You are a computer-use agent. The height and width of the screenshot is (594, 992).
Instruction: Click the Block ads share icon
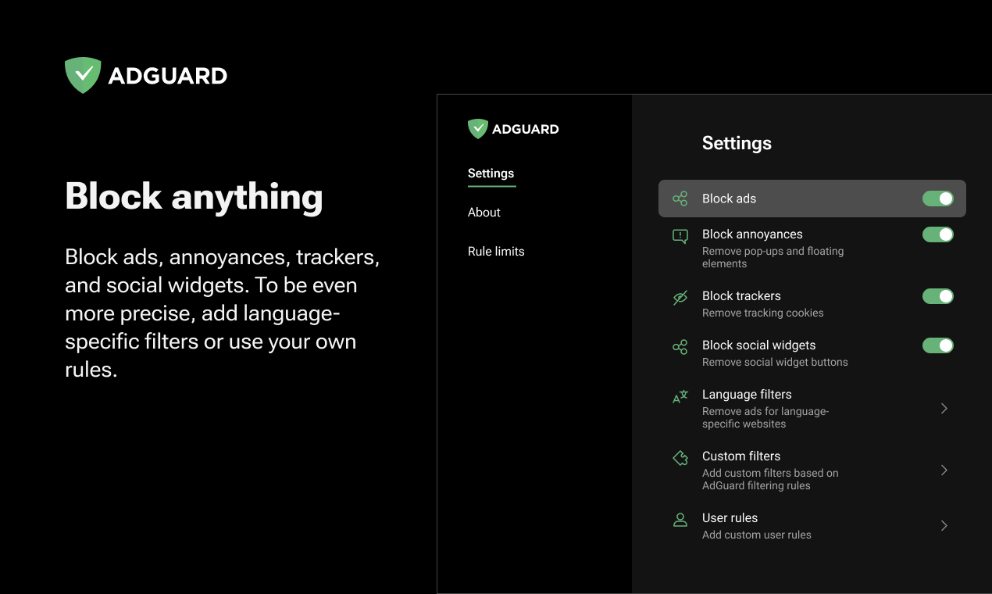click(680, 199)
